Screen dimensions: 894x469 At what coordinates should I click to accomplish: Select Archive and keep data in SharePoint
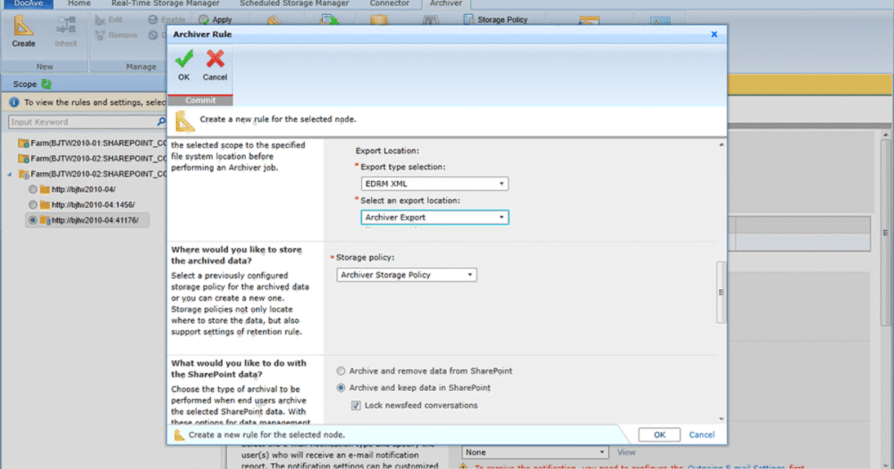(x=340, y=387)
